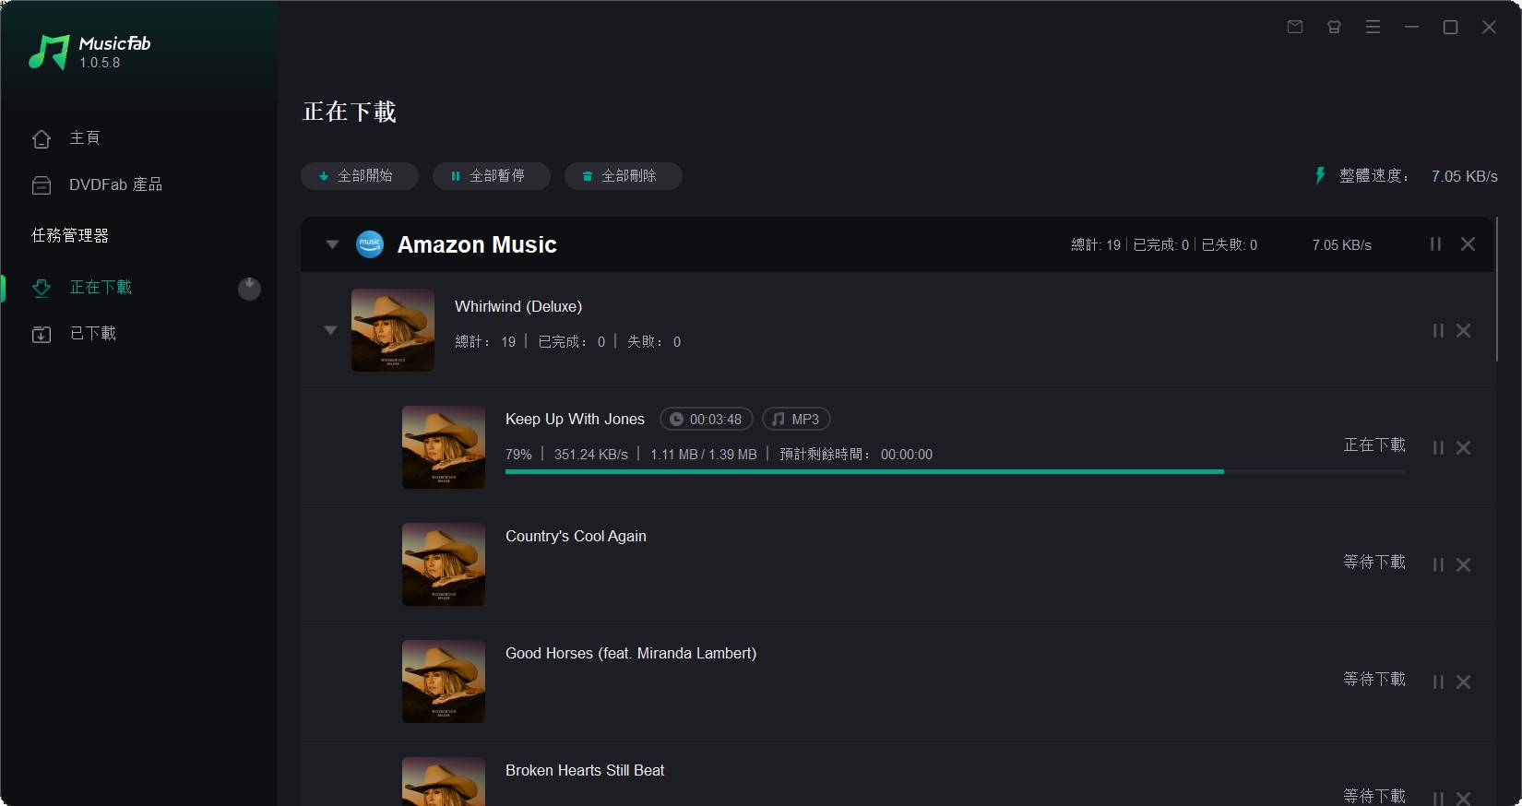The height and width of the screenshot is (806, 1522).
Task: Click the vertical scrollbar of download list
Action: (1496, 289)
